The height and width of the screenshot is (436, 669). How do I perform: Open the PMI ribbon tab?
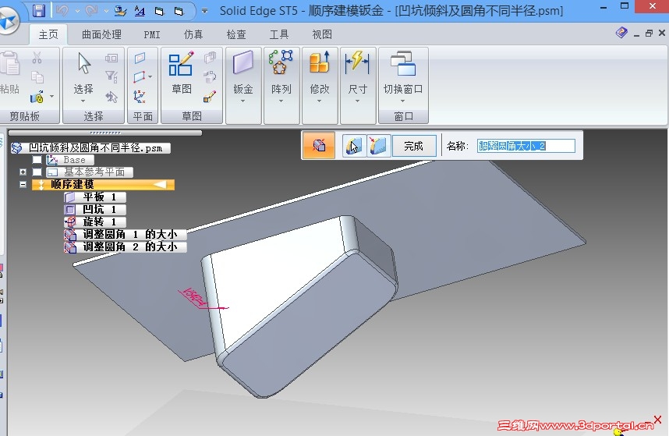(x=152, y=34)
